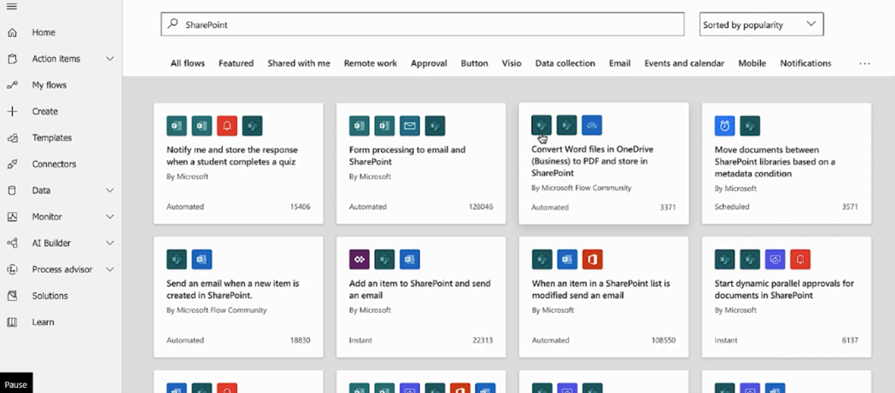
Task: Select the Data collection tab
Action: pyautogui.click(x=565, y=63)
